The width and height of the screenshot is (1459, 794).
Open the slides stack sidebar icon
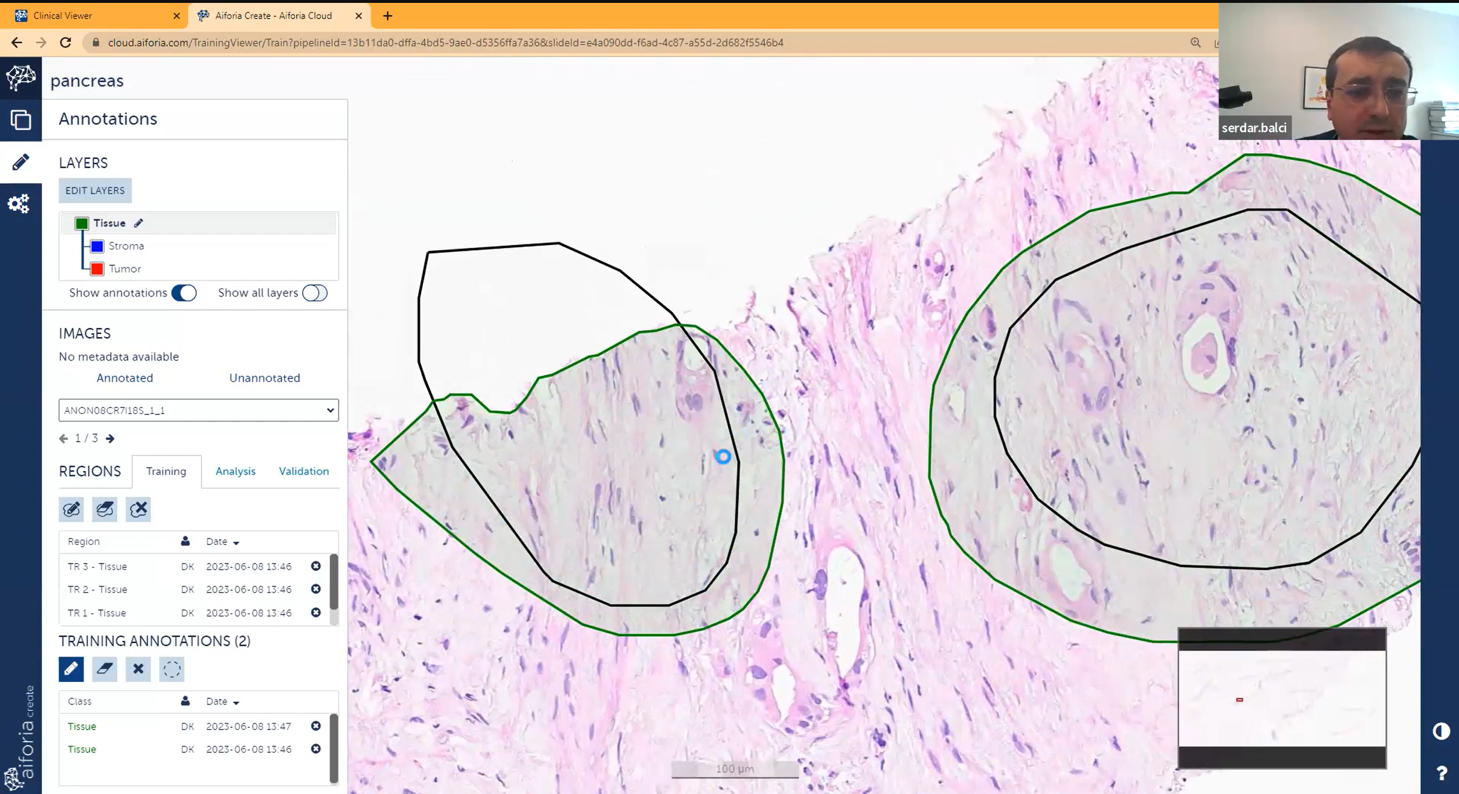pyautogui.click(x=20, y=120)
